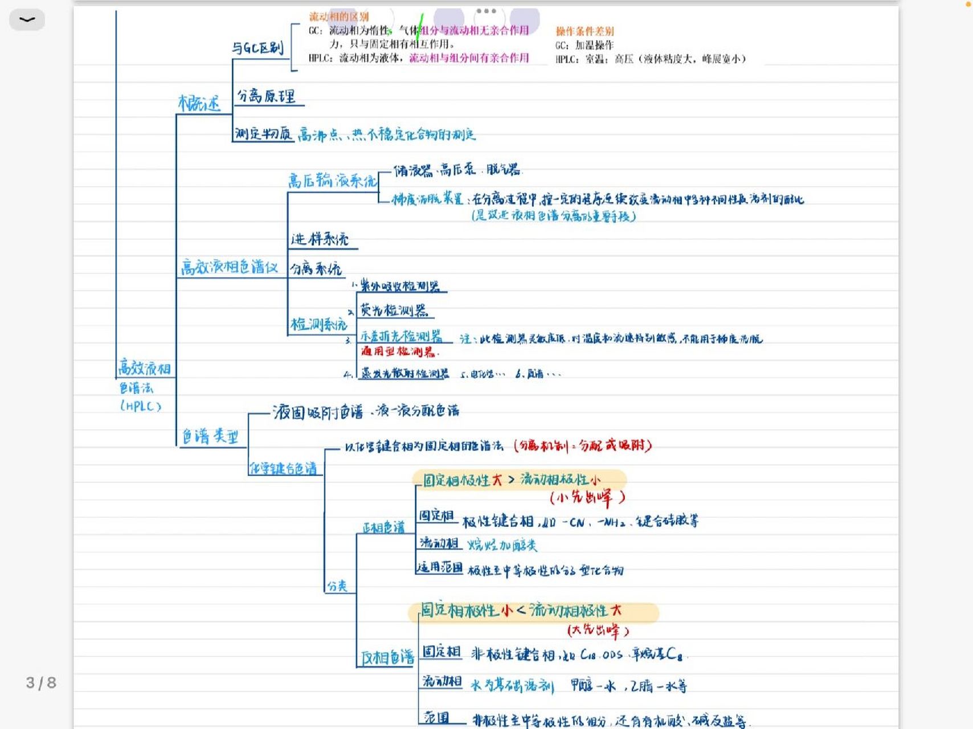973x729 pixels.
Task: Click the red (分离机制:分配或吸附) note
Action: tap(583, 445)
